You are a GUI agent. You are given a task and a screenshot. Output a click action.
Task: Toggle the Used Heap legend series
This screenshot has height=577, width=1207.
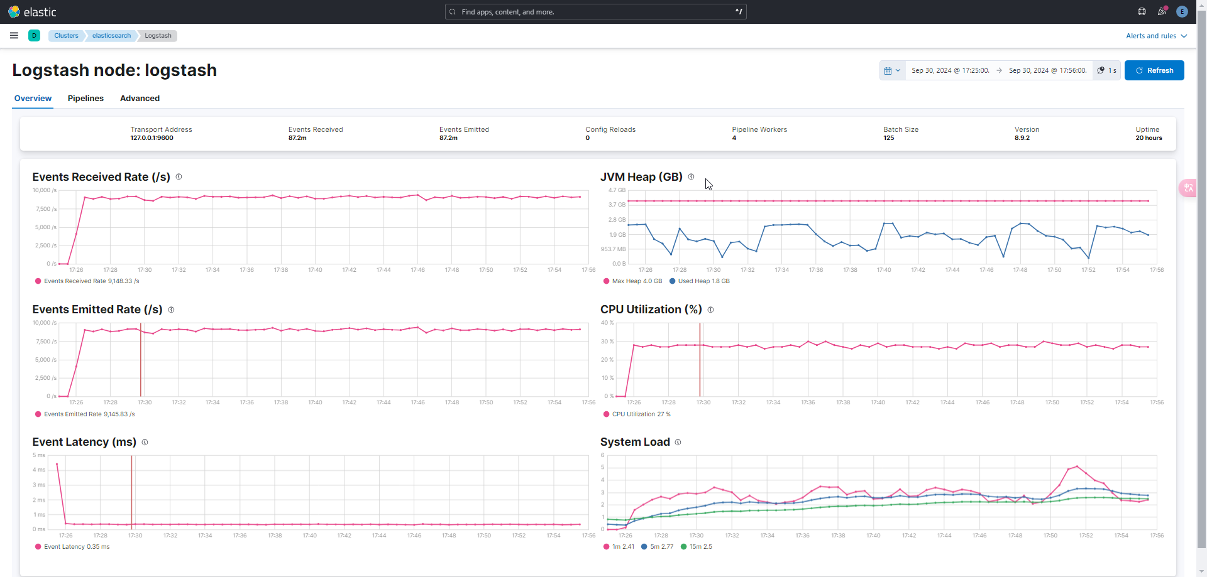click(699, 281)
